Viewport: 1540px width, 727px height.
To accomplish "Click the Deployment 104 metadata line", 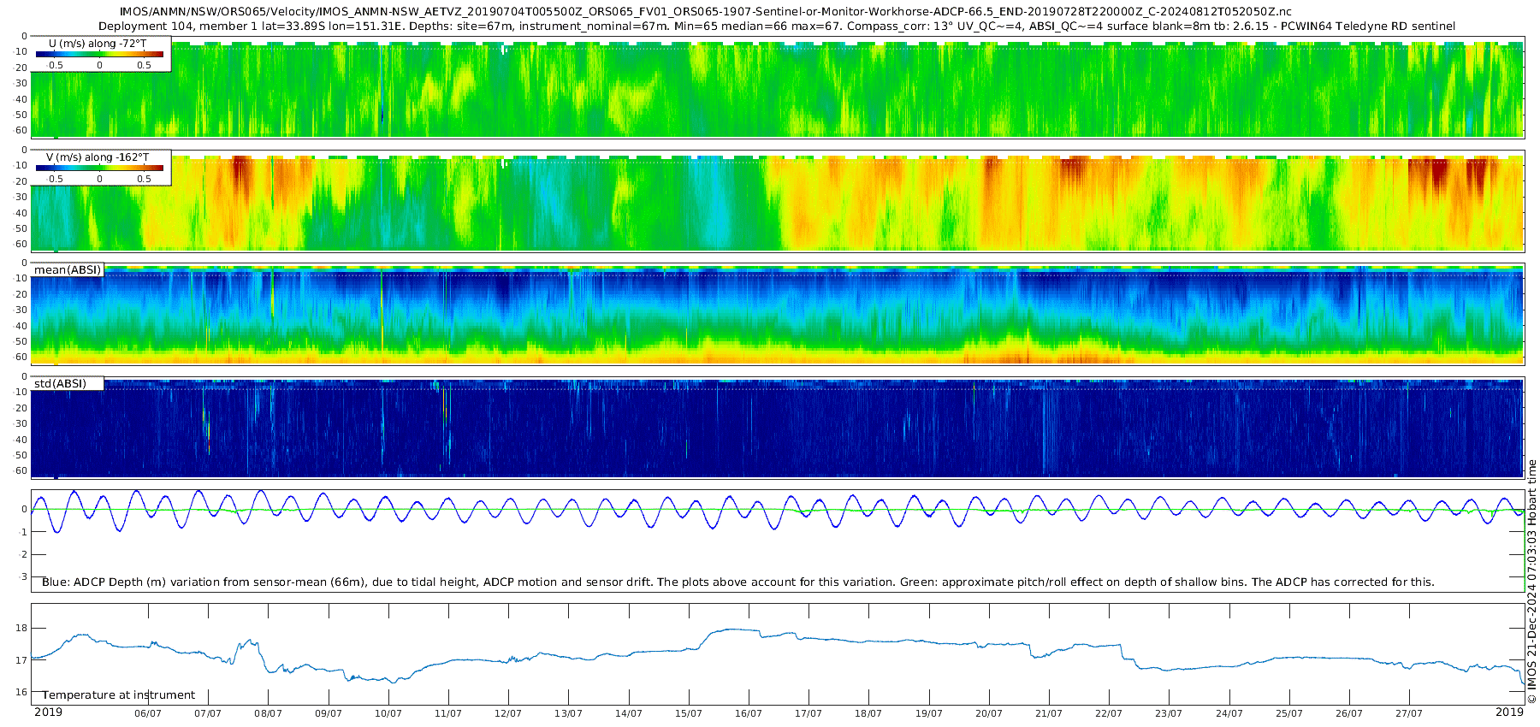I will pyautogui.click(x=776, y=27).
